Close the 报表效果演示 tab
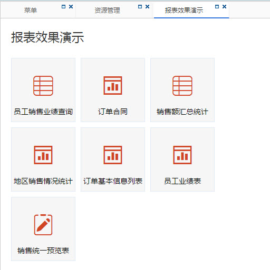This screenshot has width=270, height=270. click(224, 7)
